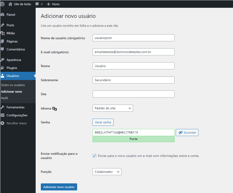Screen dimensions: 233x193
Task: Click the plus icon beside Novo
Action: 48,4
